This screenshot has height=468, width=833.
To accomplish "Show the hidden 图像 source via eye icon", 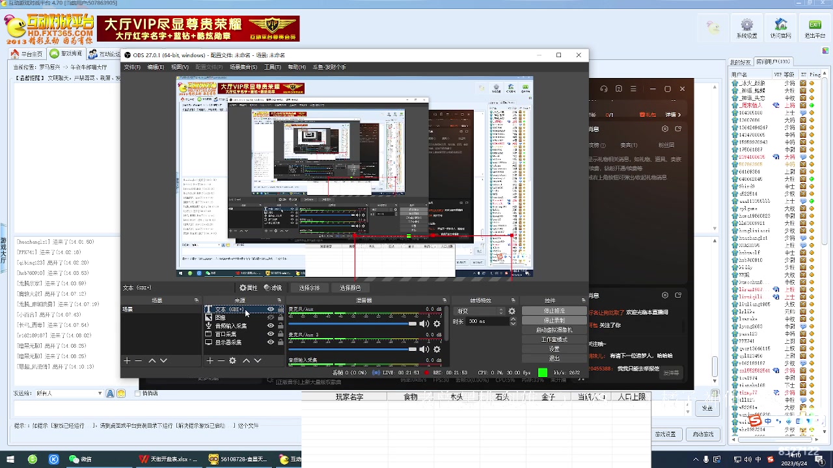I will pyautogui.click(x=271, y=318).
